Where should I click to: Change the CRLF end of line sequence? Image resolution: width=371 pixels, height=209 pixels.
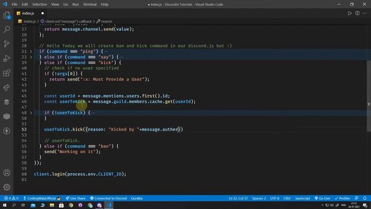point(287,199)
